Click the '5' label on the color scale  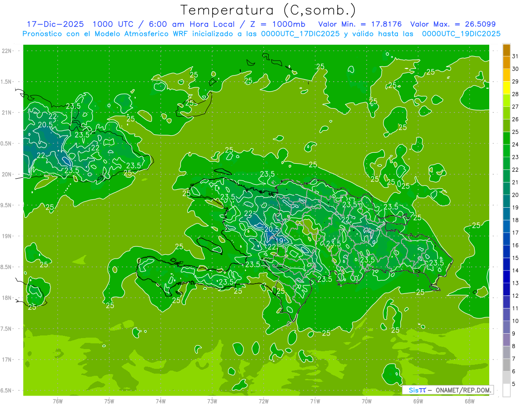(514, 384)
